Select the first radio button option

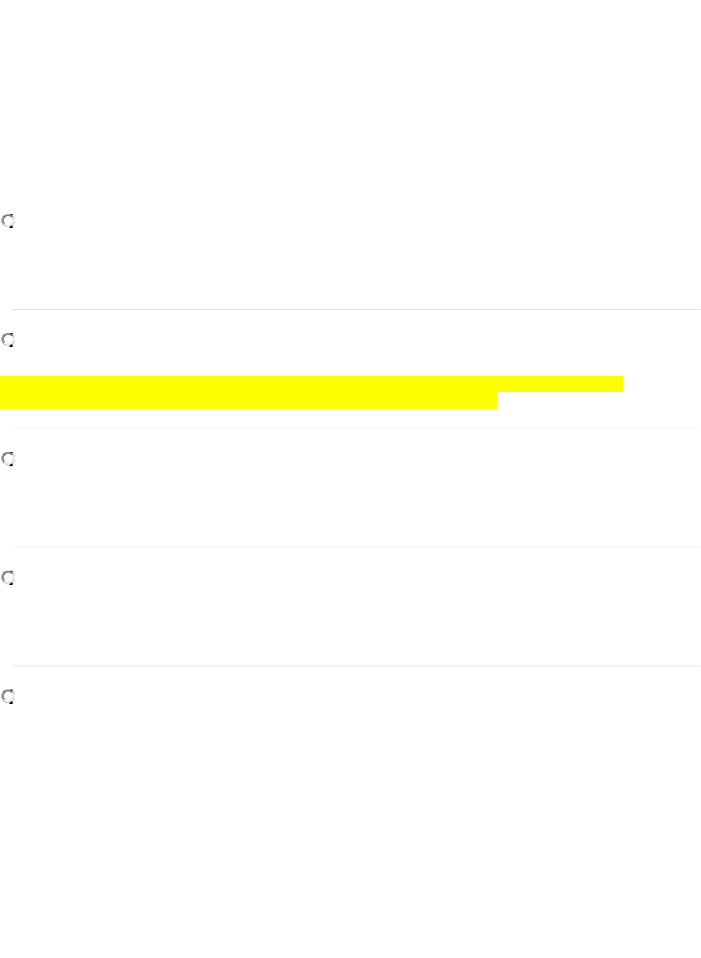click(8, 222)
